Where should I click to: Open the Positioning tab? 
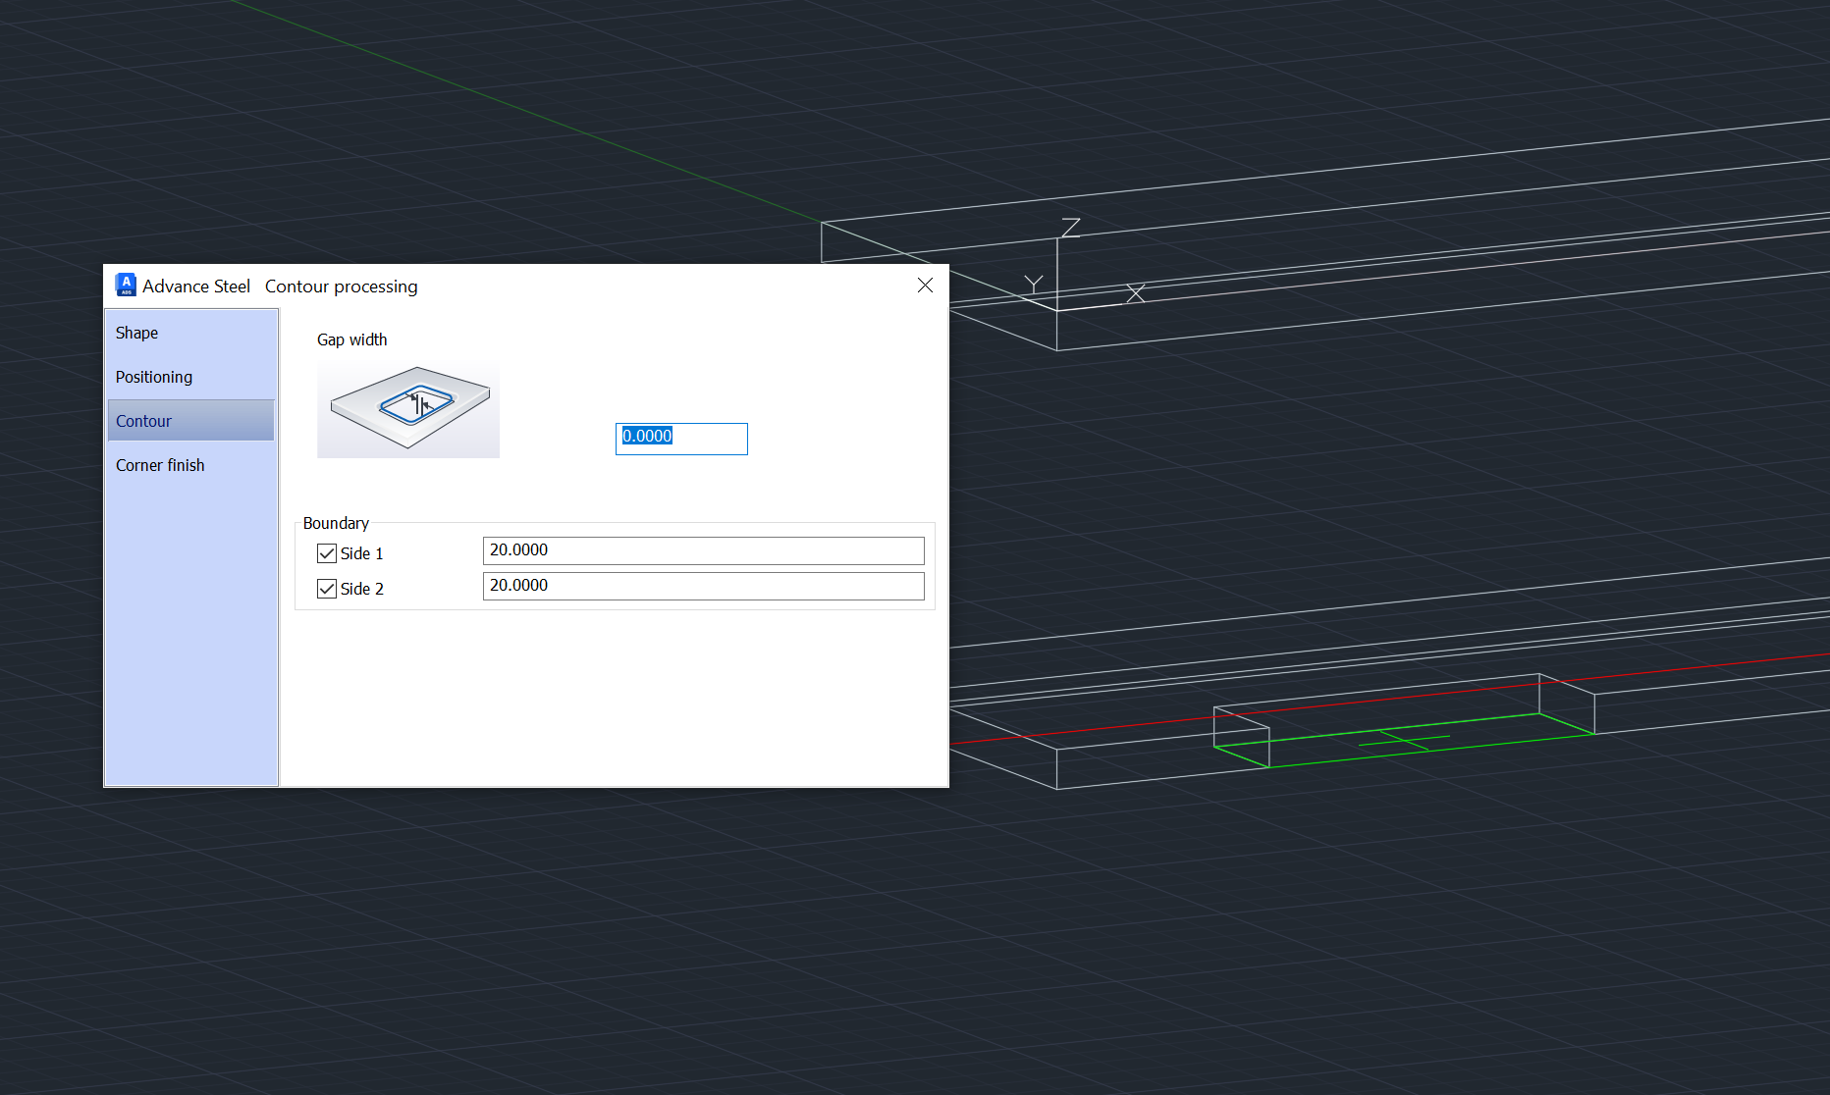(153, 376)
